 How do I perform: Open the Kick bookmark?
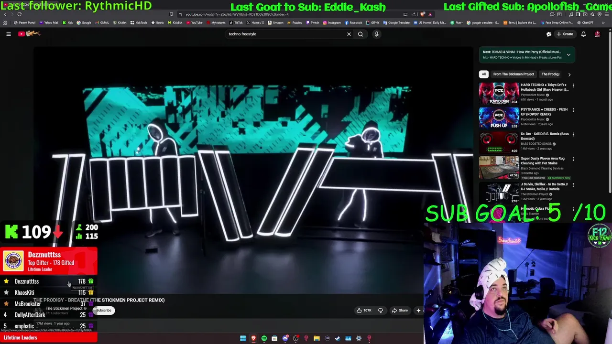[x=67, y=22]
